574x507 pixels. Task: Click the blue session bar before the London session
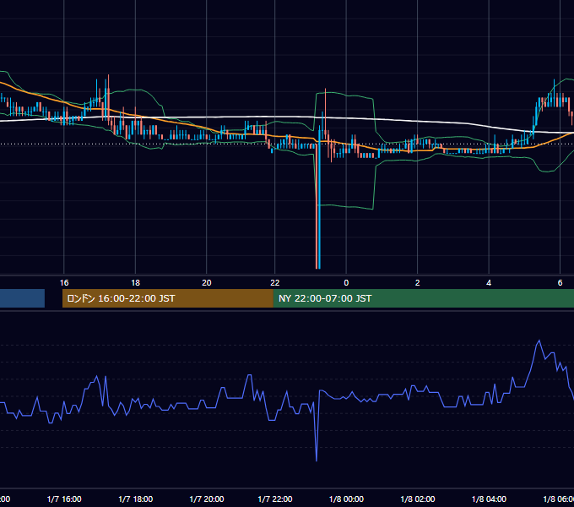pyautogui.click(x=22, y=298)
